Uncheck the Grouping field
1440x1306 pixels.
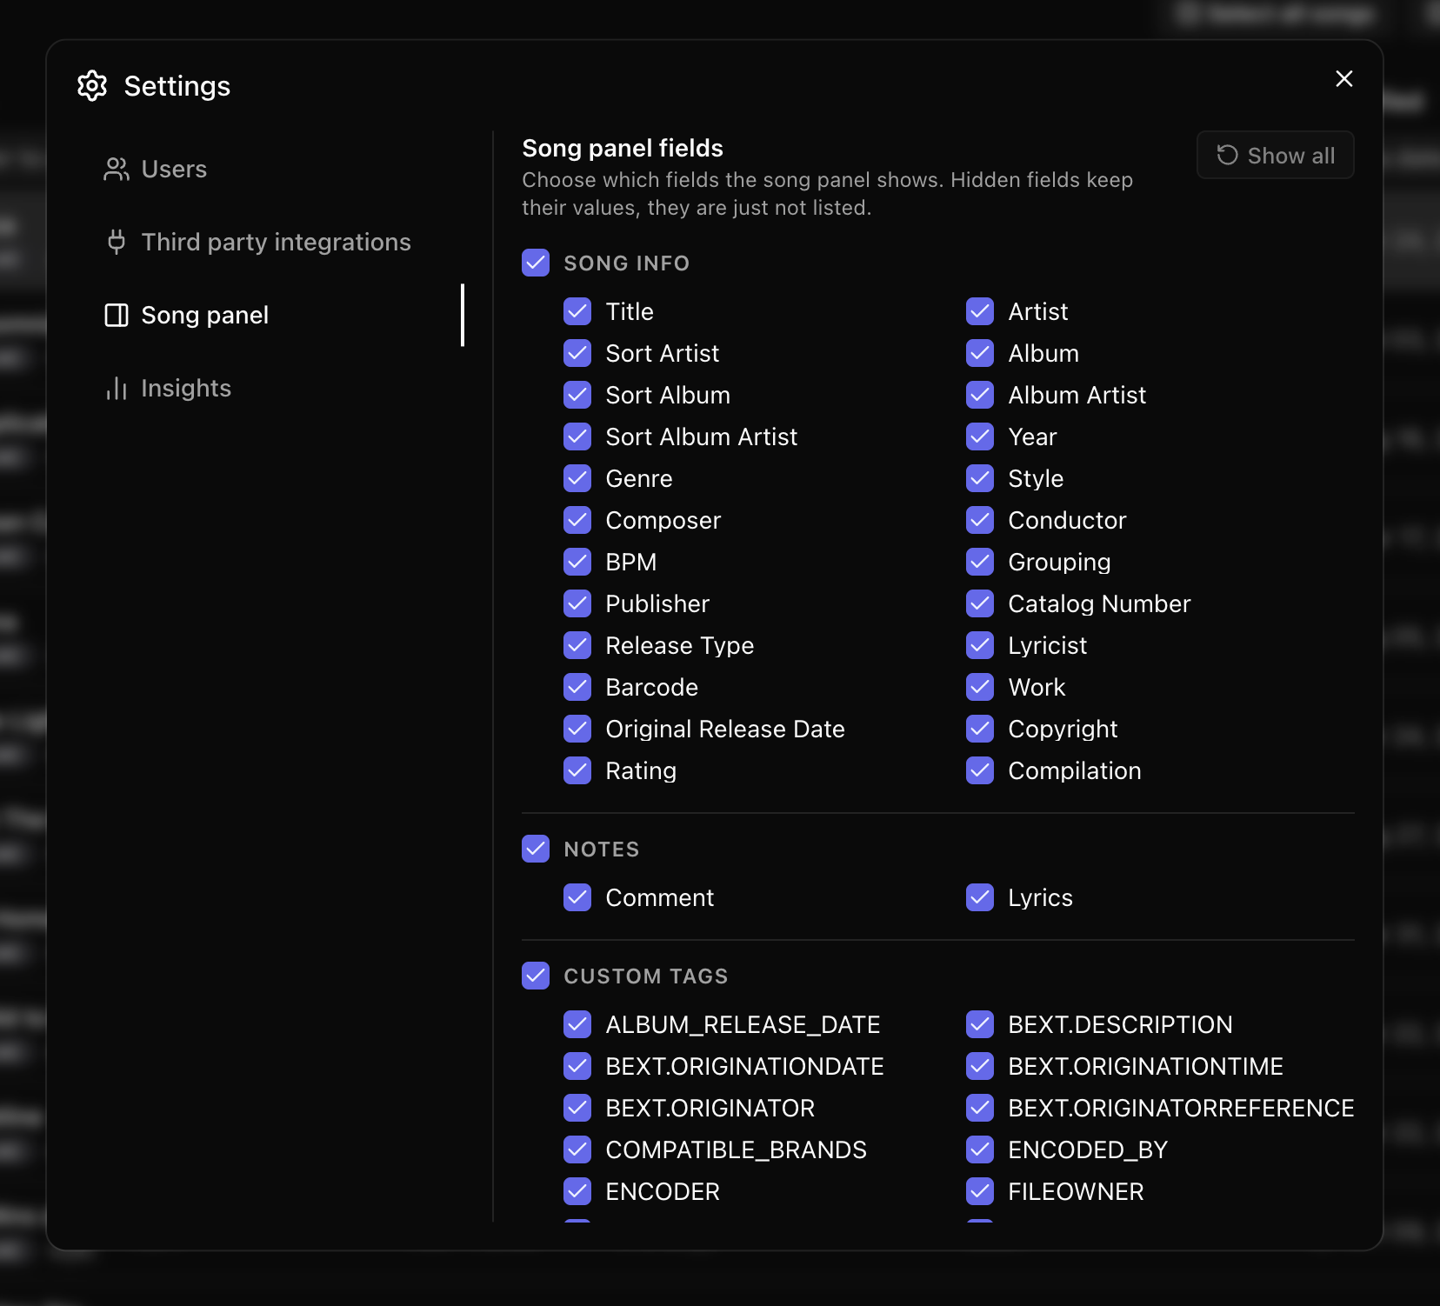coord(980,562)
